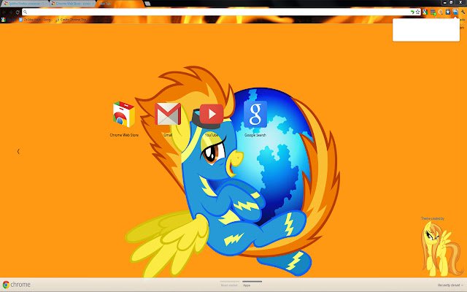The height and width of the screenshot is (292, 467).
Task: Switch to the Chrome Web Store tab
Action: pyautogui.click(x=73, y=4)
